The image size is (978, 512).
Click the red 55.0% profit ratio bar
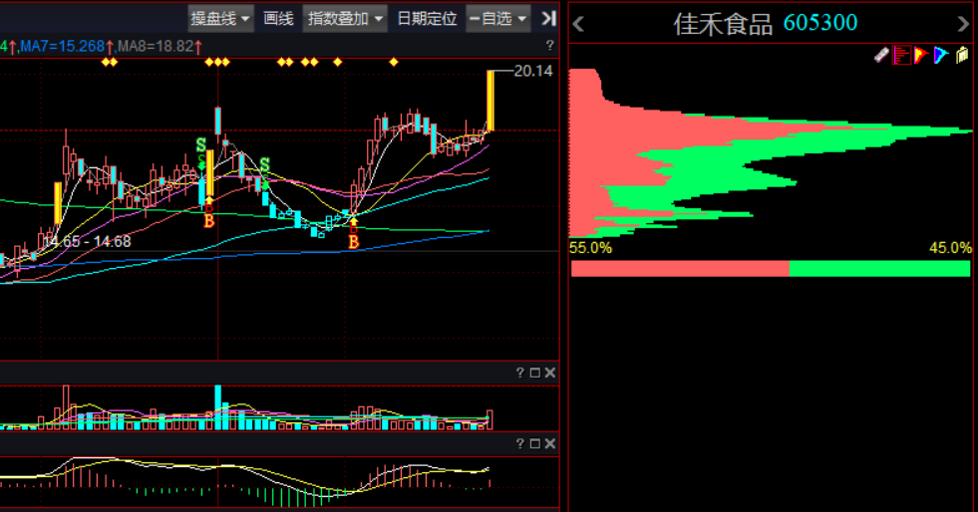(x=679, y=269)
